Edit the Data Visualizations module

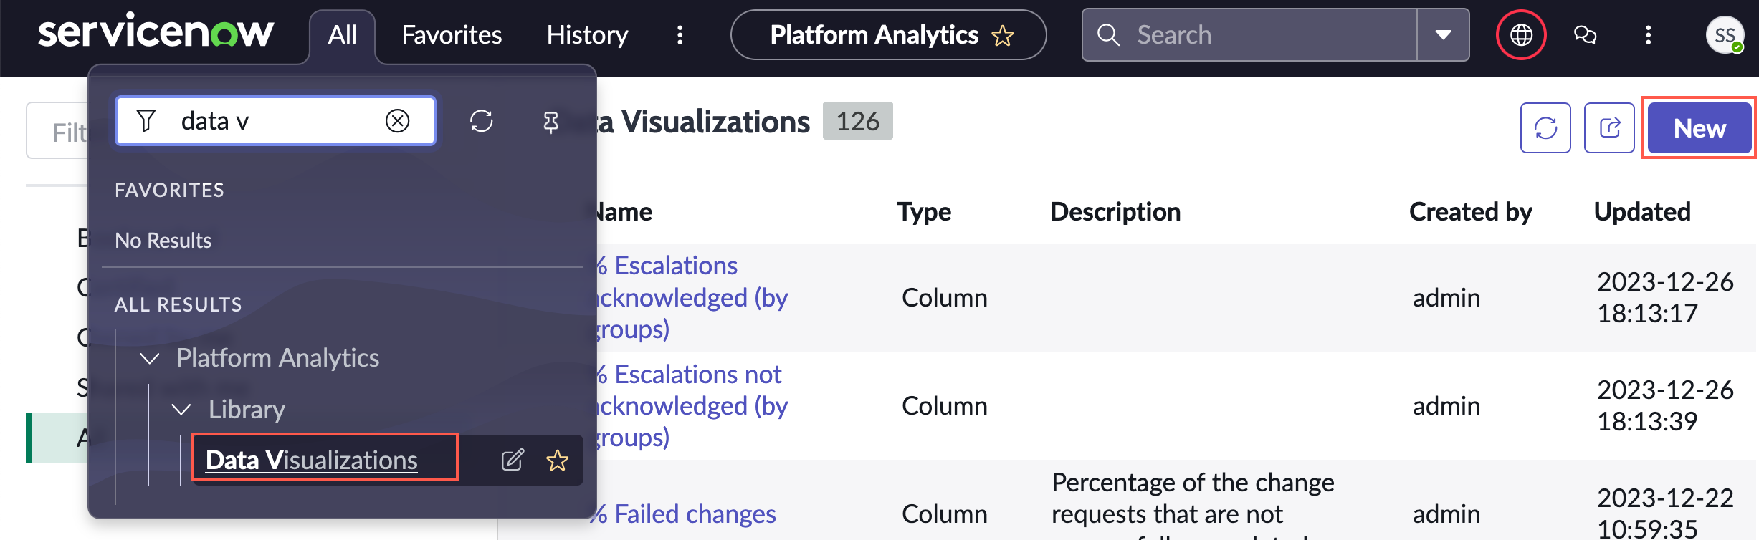513,460
